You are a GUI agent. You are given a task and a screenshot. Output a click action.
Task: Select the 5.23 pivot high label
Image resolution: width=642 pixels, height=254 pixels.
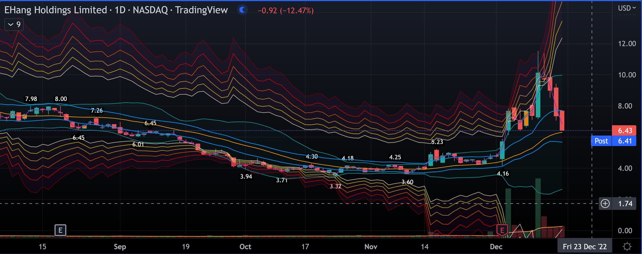pyautogui.click(x=437, y=142)
